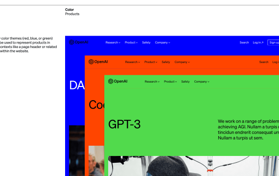The image size is (279, 176).
Task: Expand Research dropdown in green header
Action: 152,82
